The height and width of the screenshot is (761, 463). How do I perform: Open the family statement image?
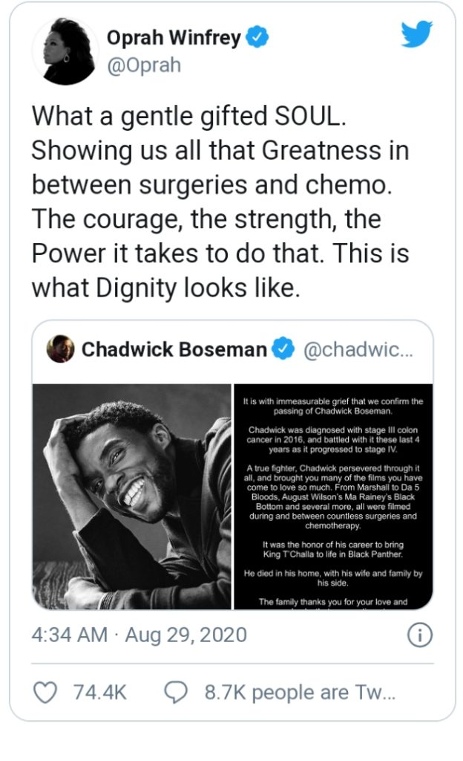click(333, 496)
